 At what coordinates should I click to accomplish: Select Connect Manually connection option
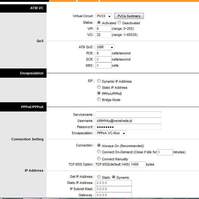(x=99, y=158)
